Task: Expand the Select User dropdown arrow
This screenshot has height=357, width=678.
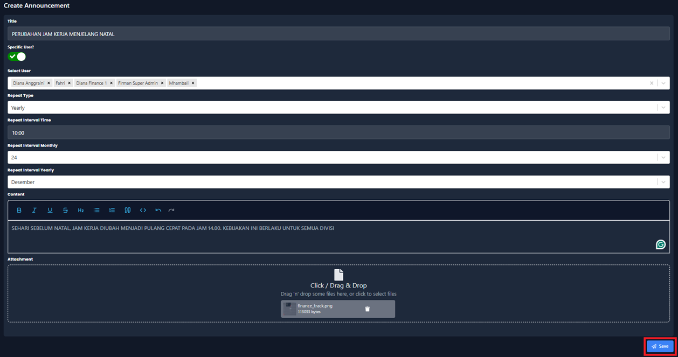Action: click(x=663, y=83)
